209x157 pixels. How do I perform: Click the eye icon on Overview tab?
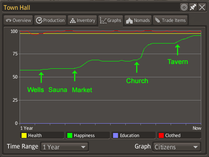coord(9,20)
